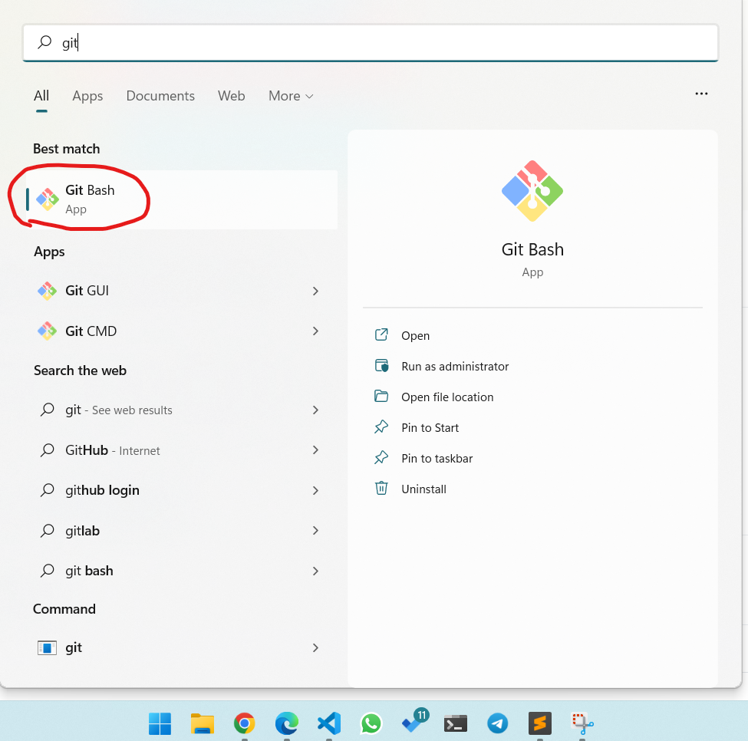
Task: Open the Git Bash best match result
Action: (x=181, y=199)
